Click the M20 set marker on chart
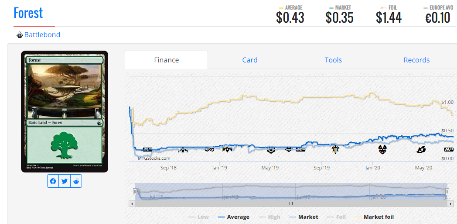Image resolution: width=457 pixels, height=224 pixels. tap(301, 149)
